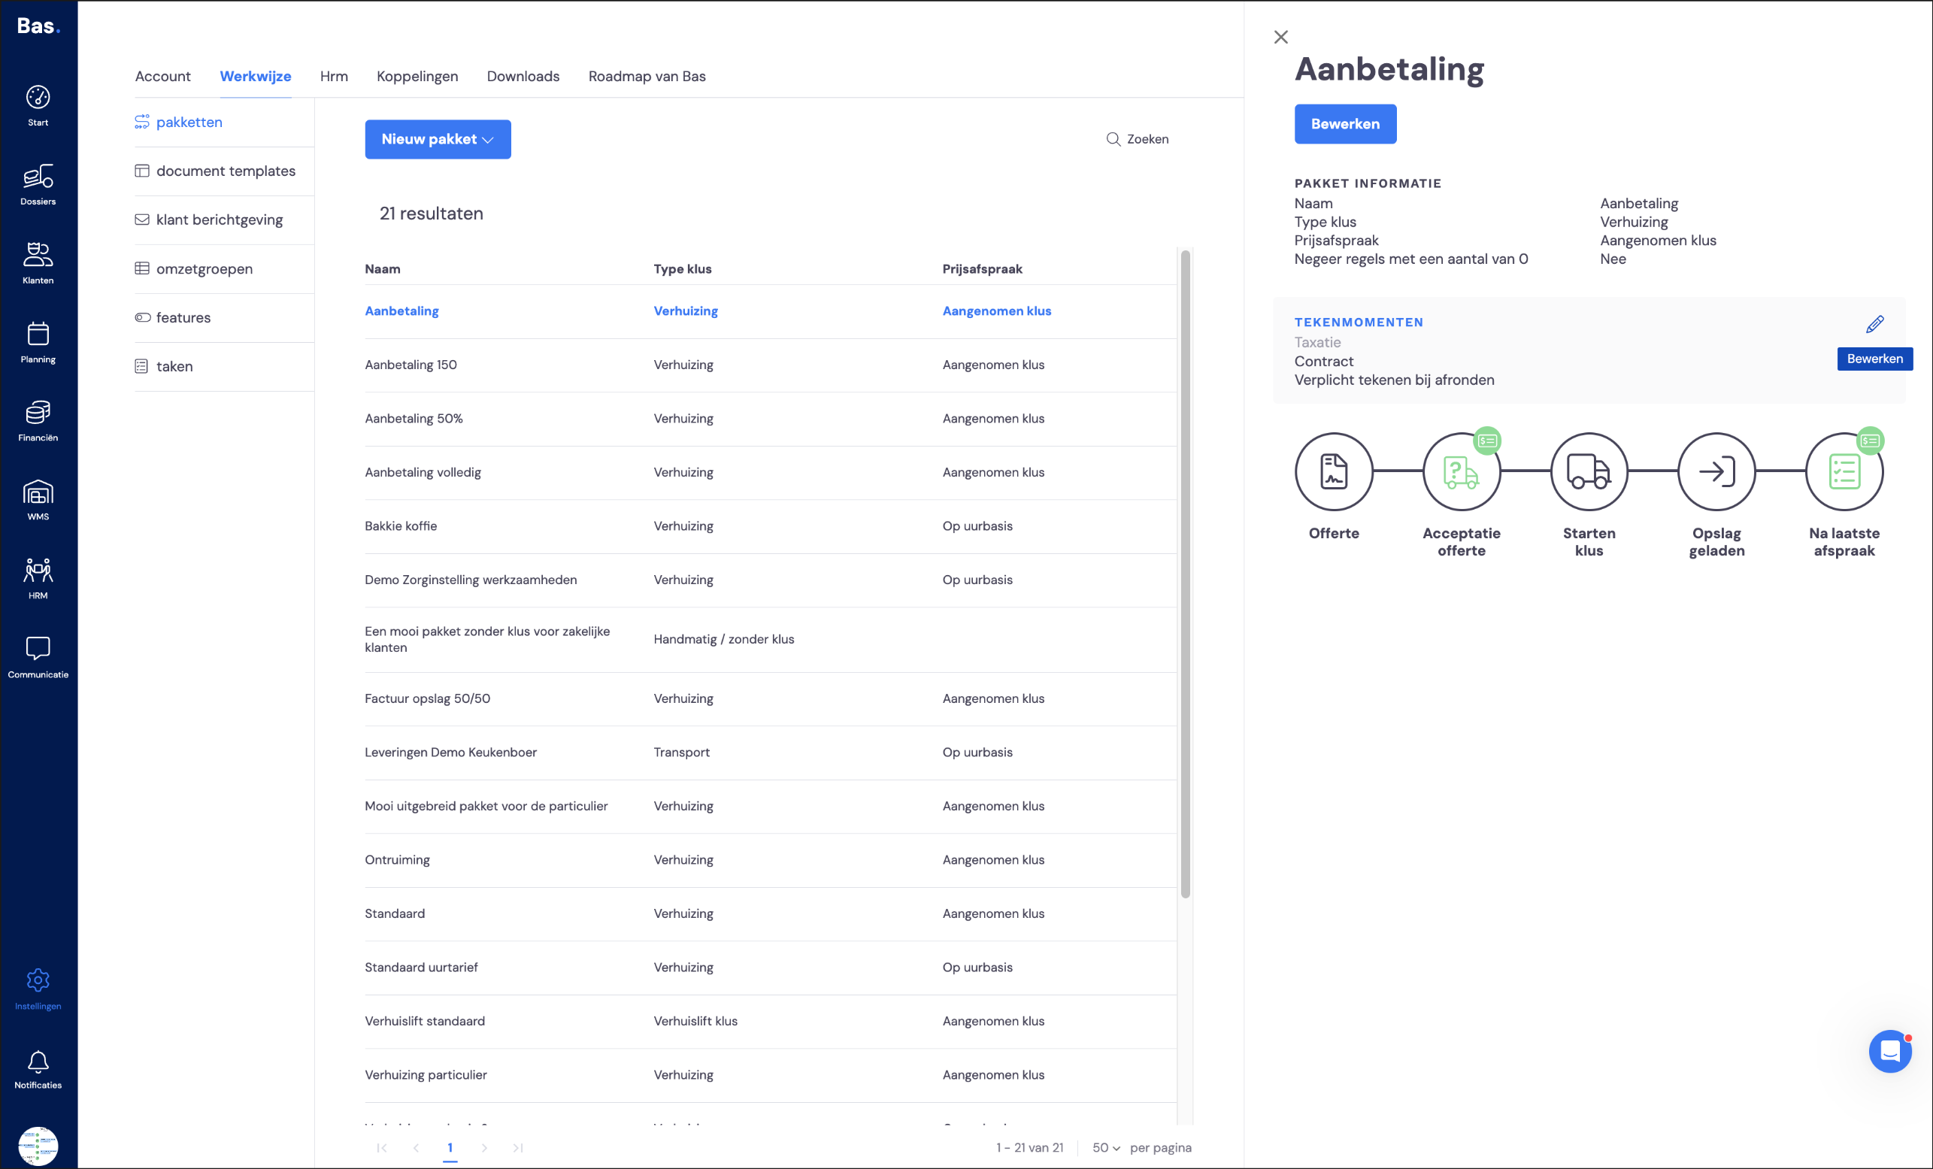Open Communicatie chat section
The image size is (1933, 1169).
tap(38, 658)
